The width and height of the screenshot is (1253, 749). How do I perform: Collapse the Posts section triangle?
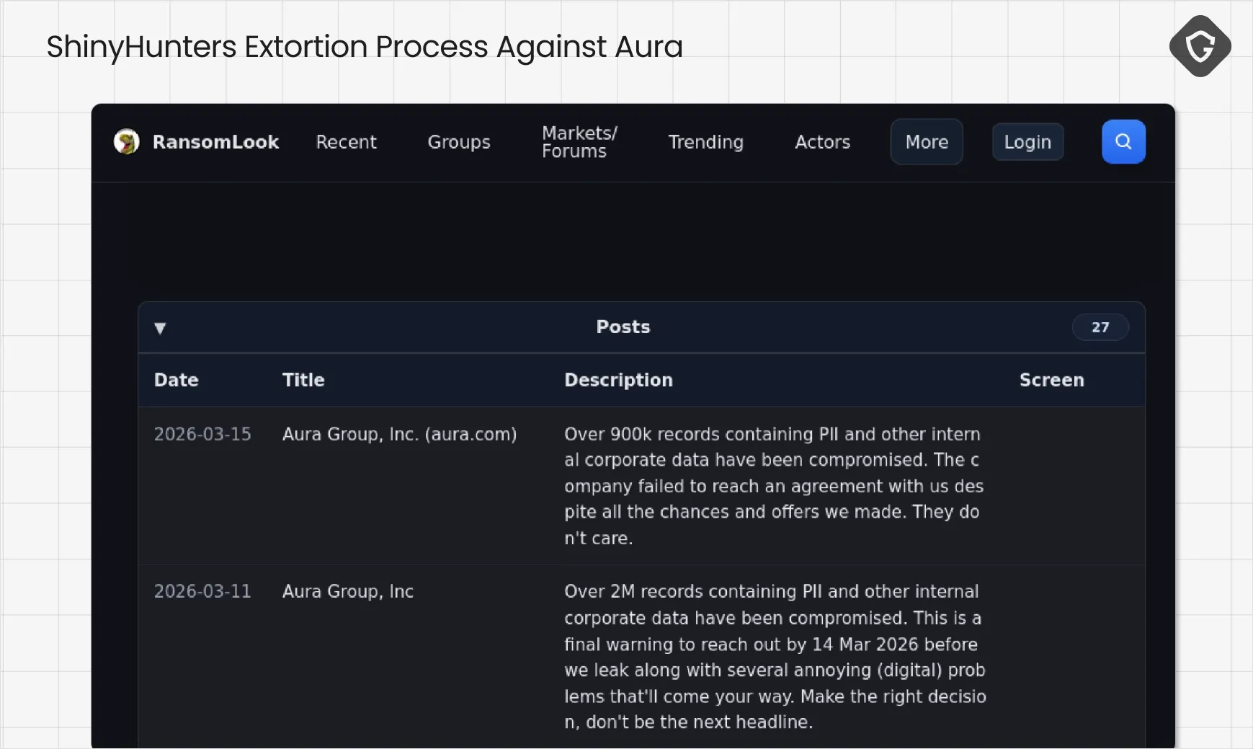[160, 328]
